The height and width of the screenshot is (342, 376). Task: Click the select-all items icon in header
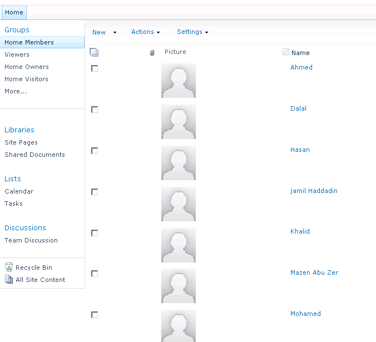94,52
